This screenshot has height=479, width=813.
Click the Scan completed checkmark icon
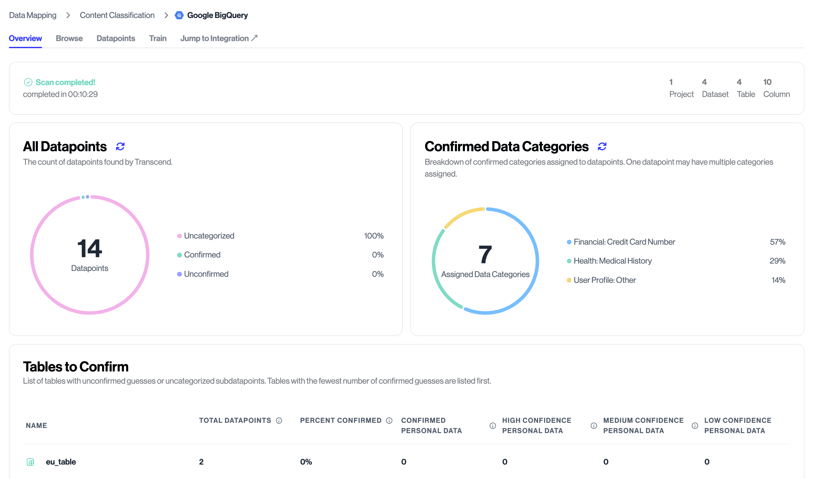pyautogui.click(x=28, y=82)
